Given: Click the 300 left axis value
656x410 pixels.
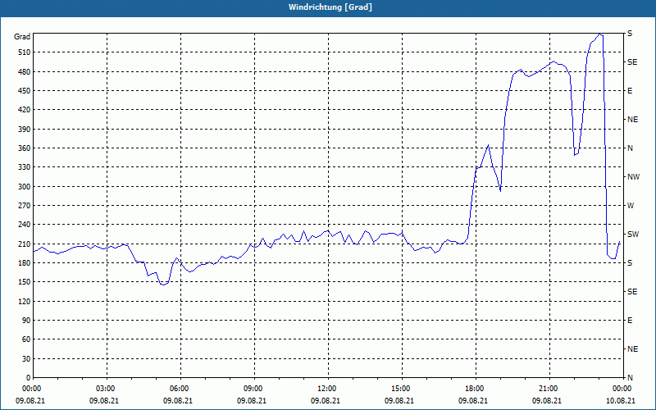Looking at the screenshot, I should pyautogui.click(x=25, y=187).
